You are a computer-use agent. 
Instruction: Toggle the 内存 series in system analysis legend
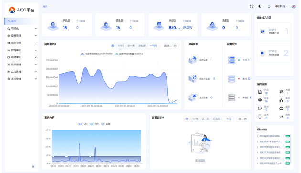click(x=94, y=124)
